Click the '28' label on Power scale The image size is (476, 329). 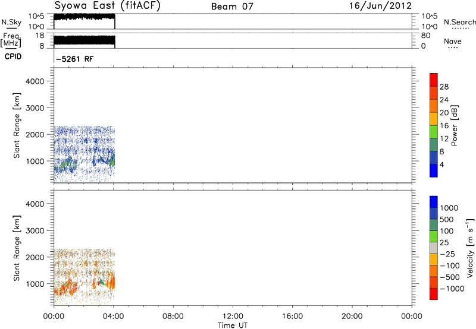[x=444, y=87]
